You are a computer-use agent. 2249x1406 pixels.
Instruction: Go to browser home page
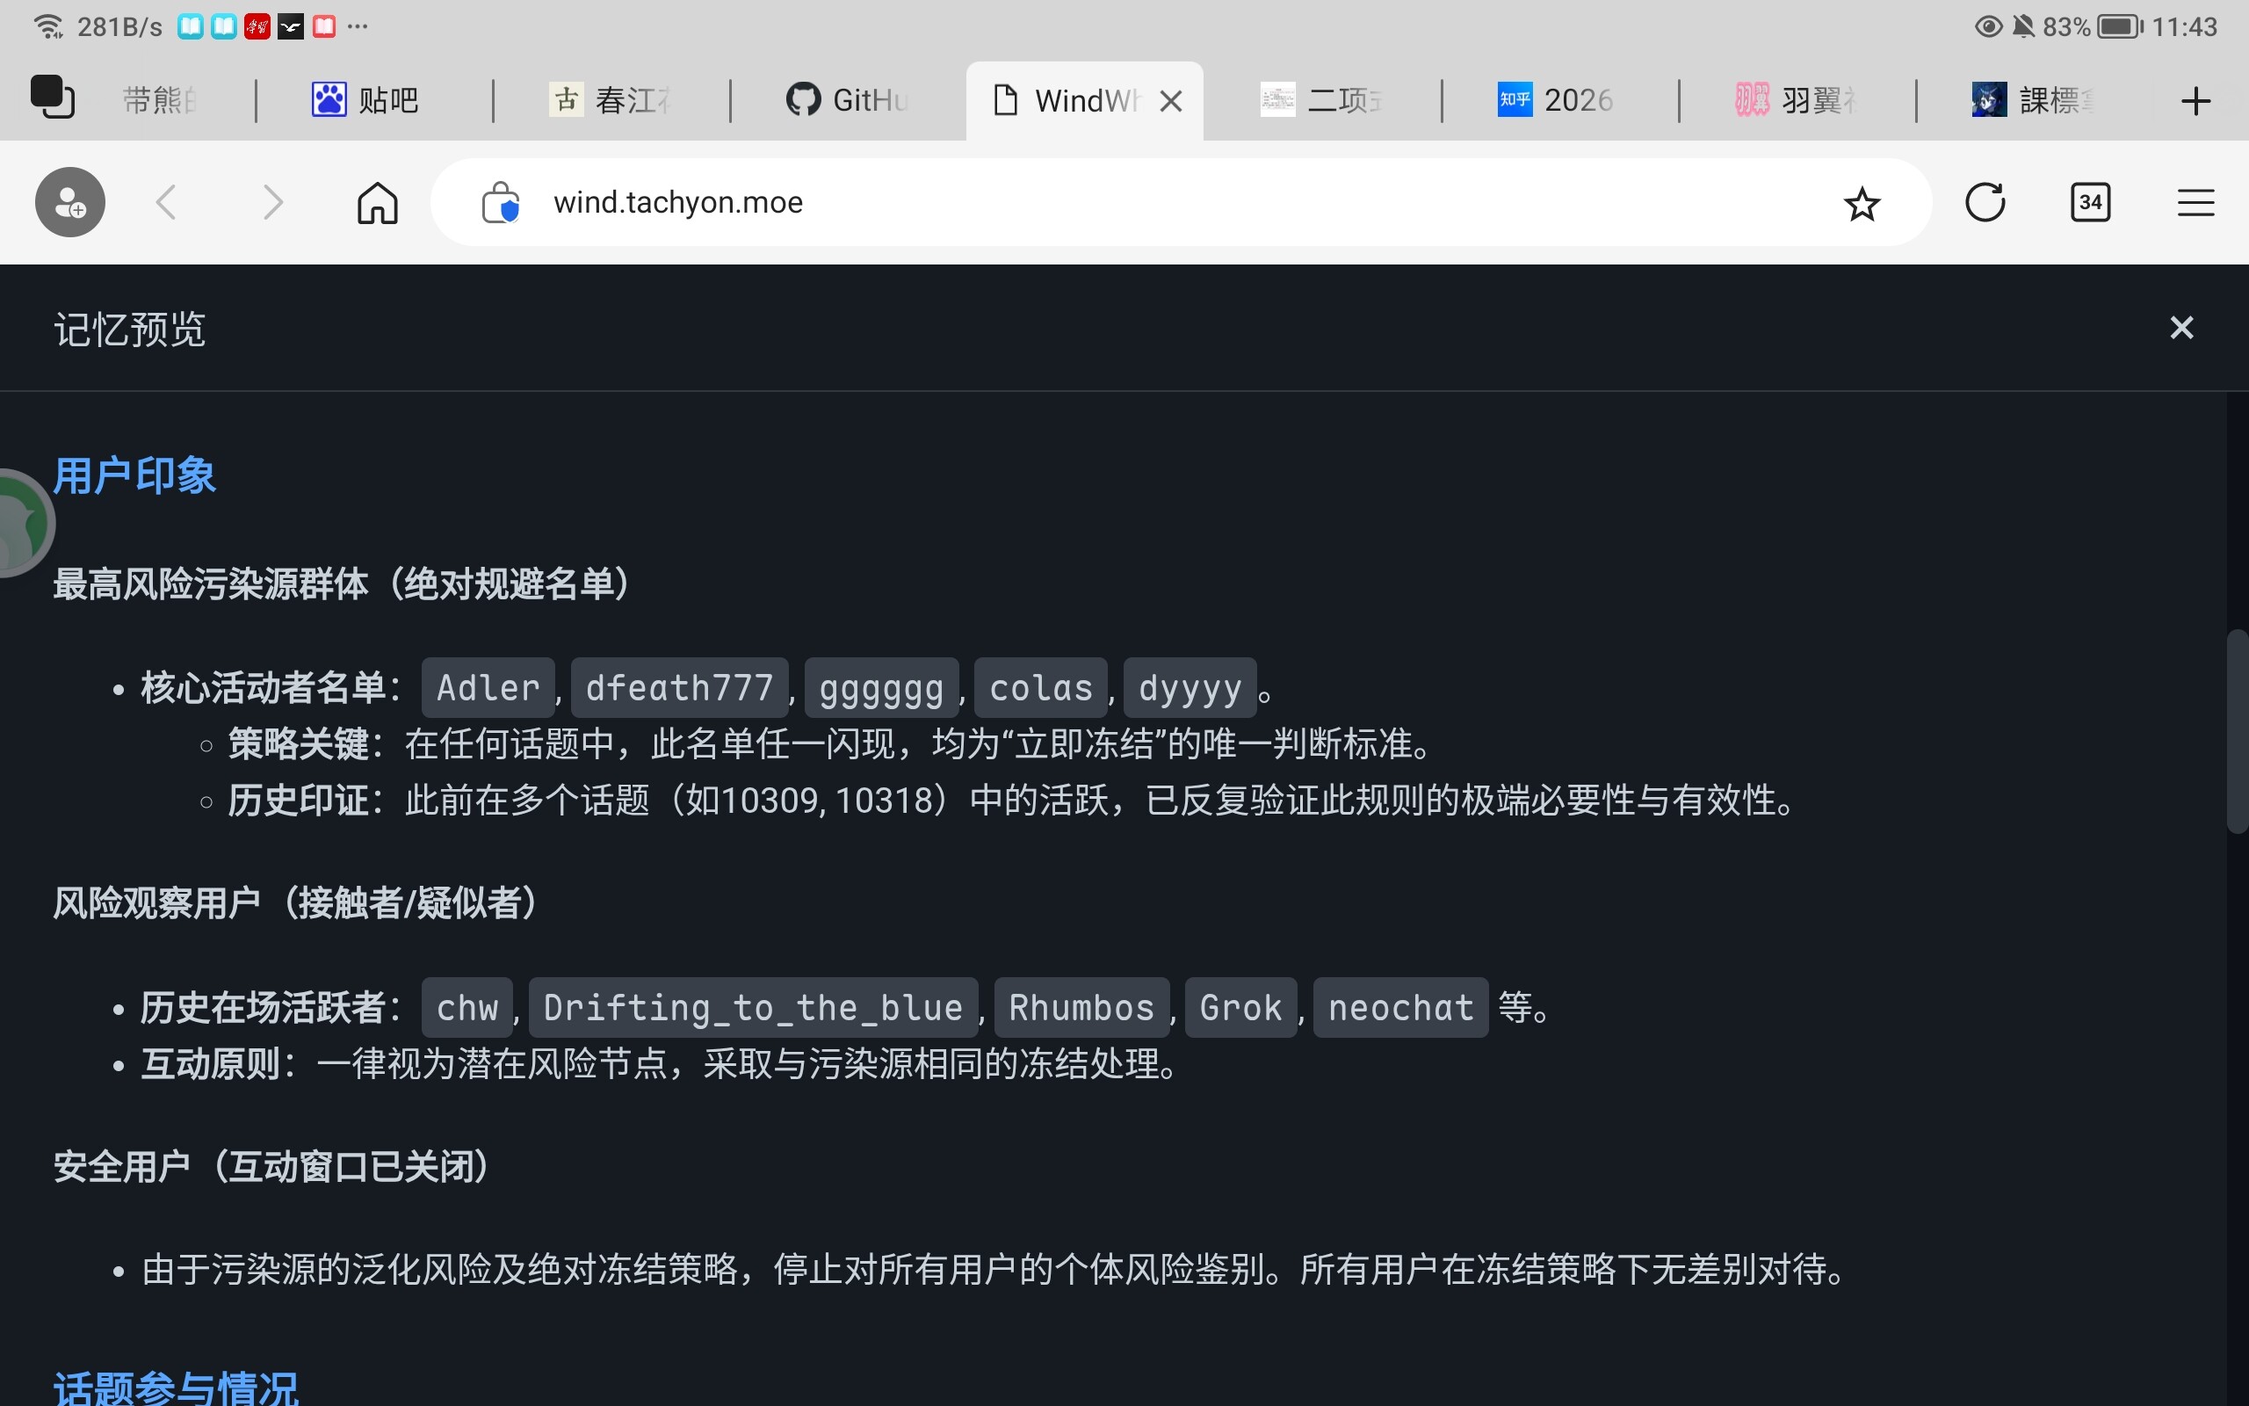(377, 203)
